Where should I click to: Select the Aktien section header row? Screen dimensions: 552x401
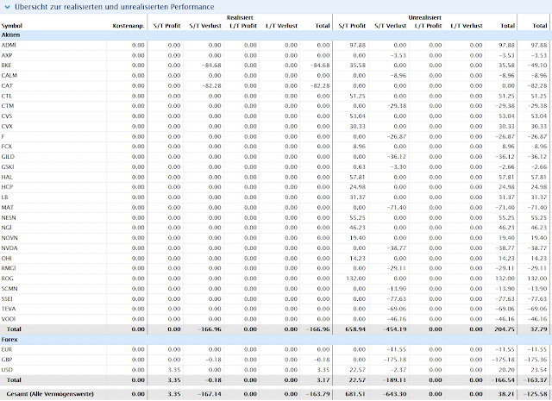point(276,34)
